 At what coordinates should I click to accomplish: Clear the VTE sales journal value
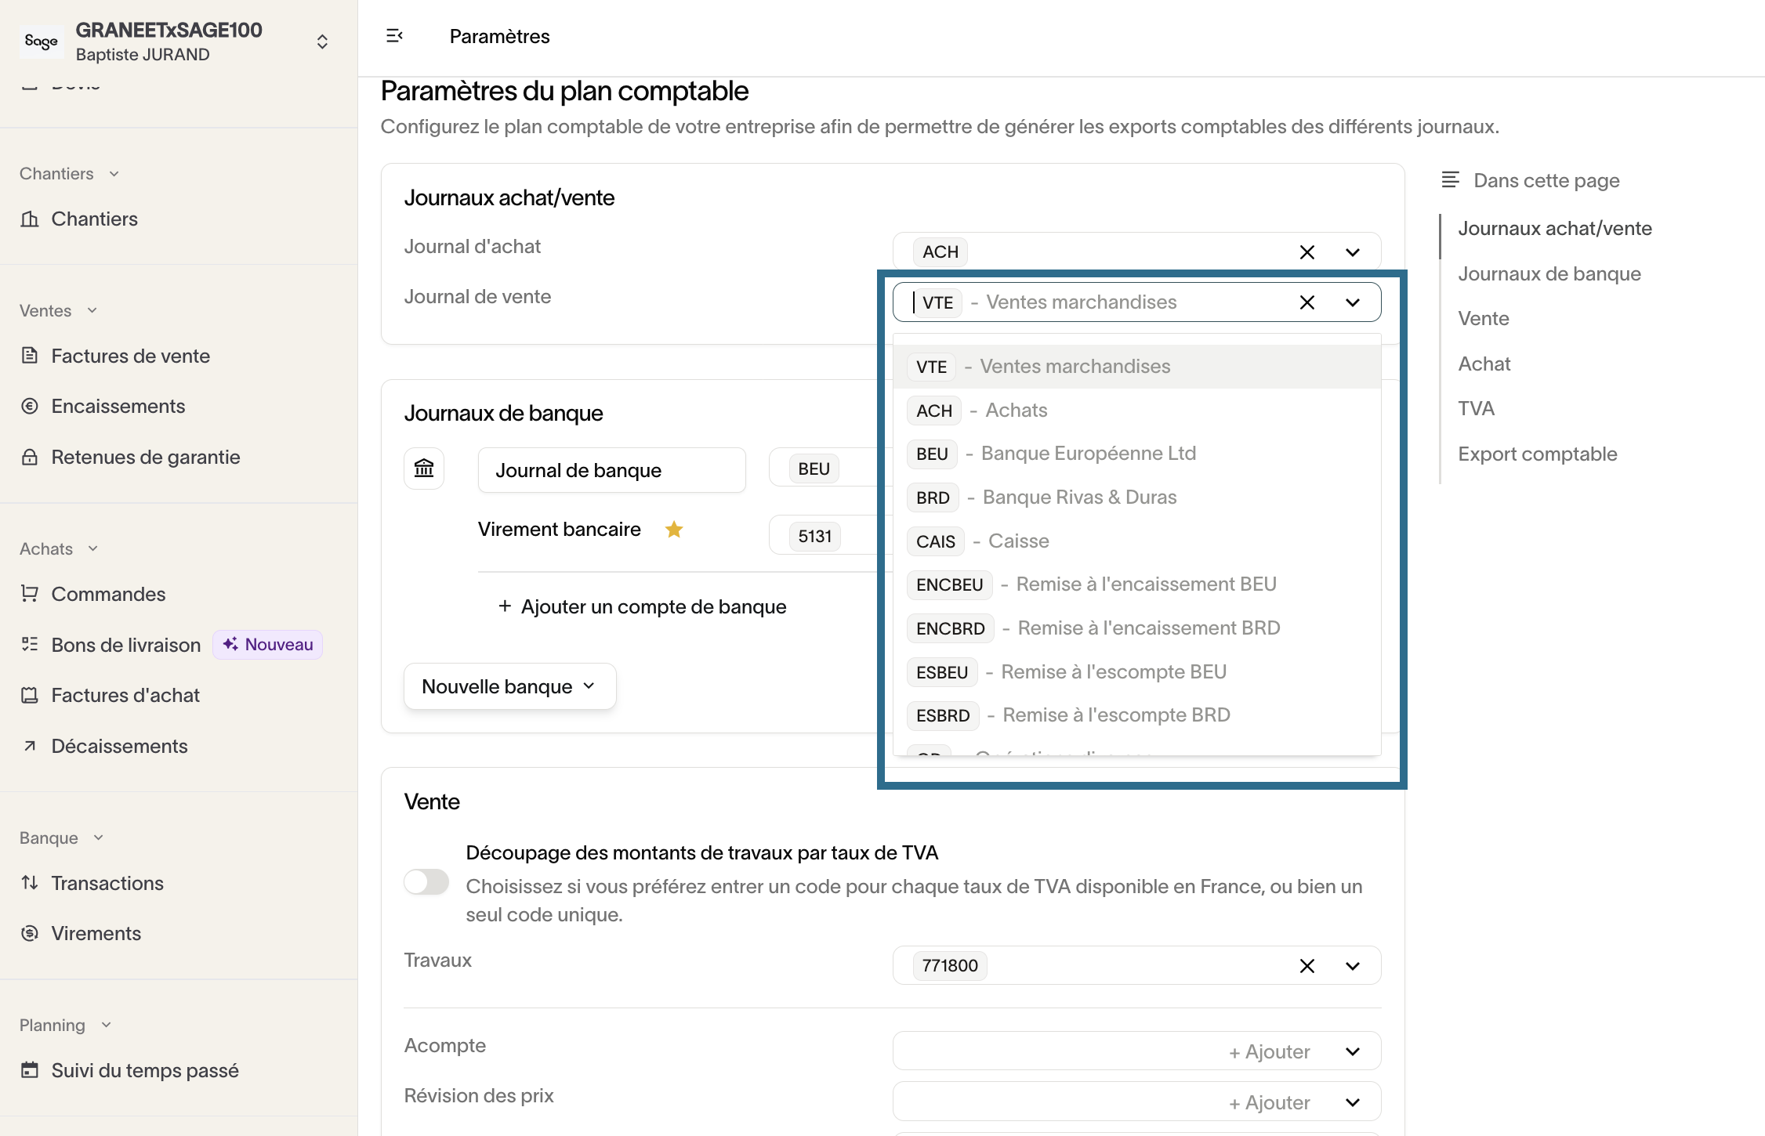pos(1307,302)
